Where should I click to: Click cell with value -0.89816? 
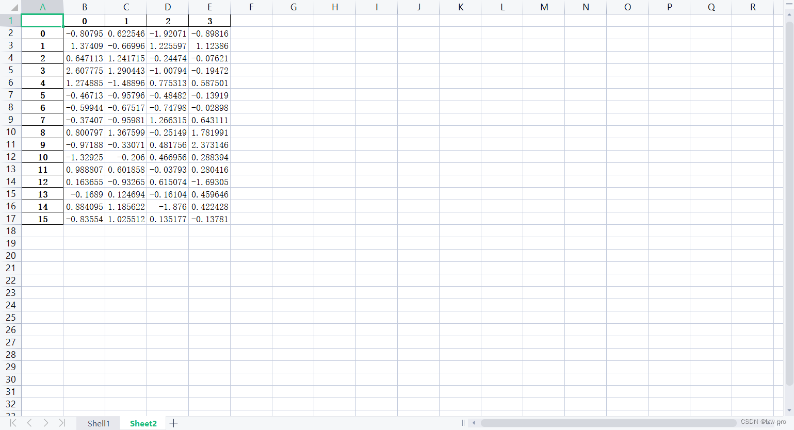[209, 33]
